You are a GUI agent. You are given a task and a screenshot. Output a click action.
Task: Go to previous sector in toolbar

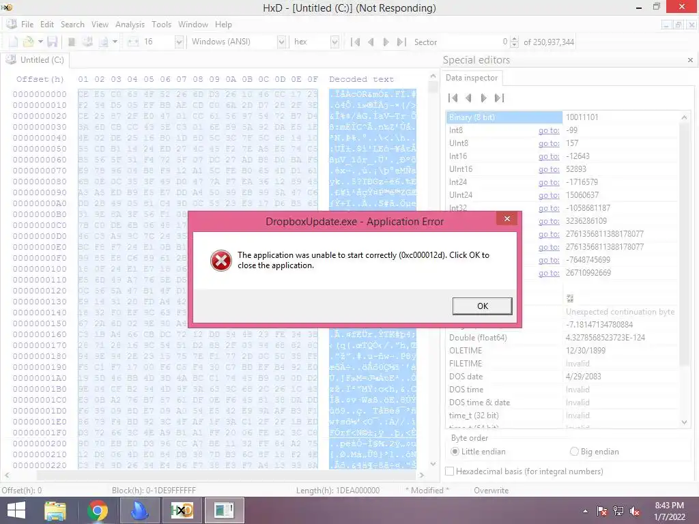click(x=371, y=42)
